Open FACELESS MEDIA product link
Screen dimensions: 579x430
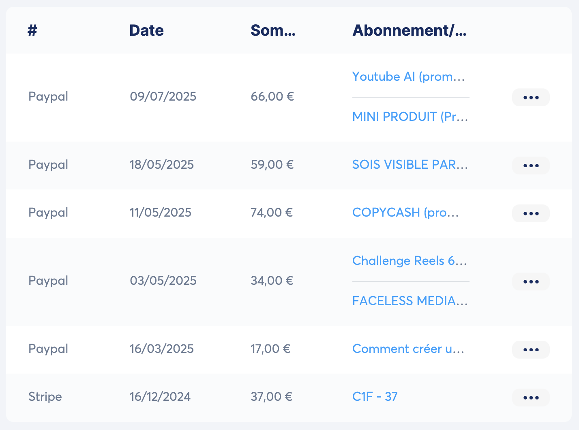[x=410, y=301]
